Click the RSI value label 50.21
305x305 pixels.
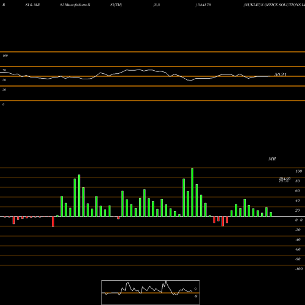[281, 74]
